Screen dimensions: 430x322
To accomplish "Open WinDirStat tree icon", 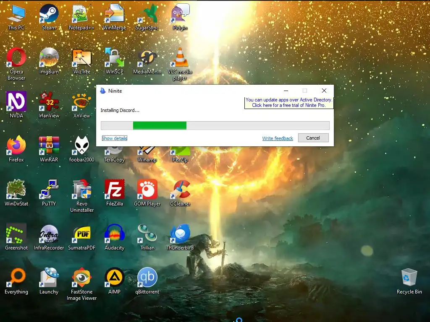I will pyautogui.click(x=16, y=193).
